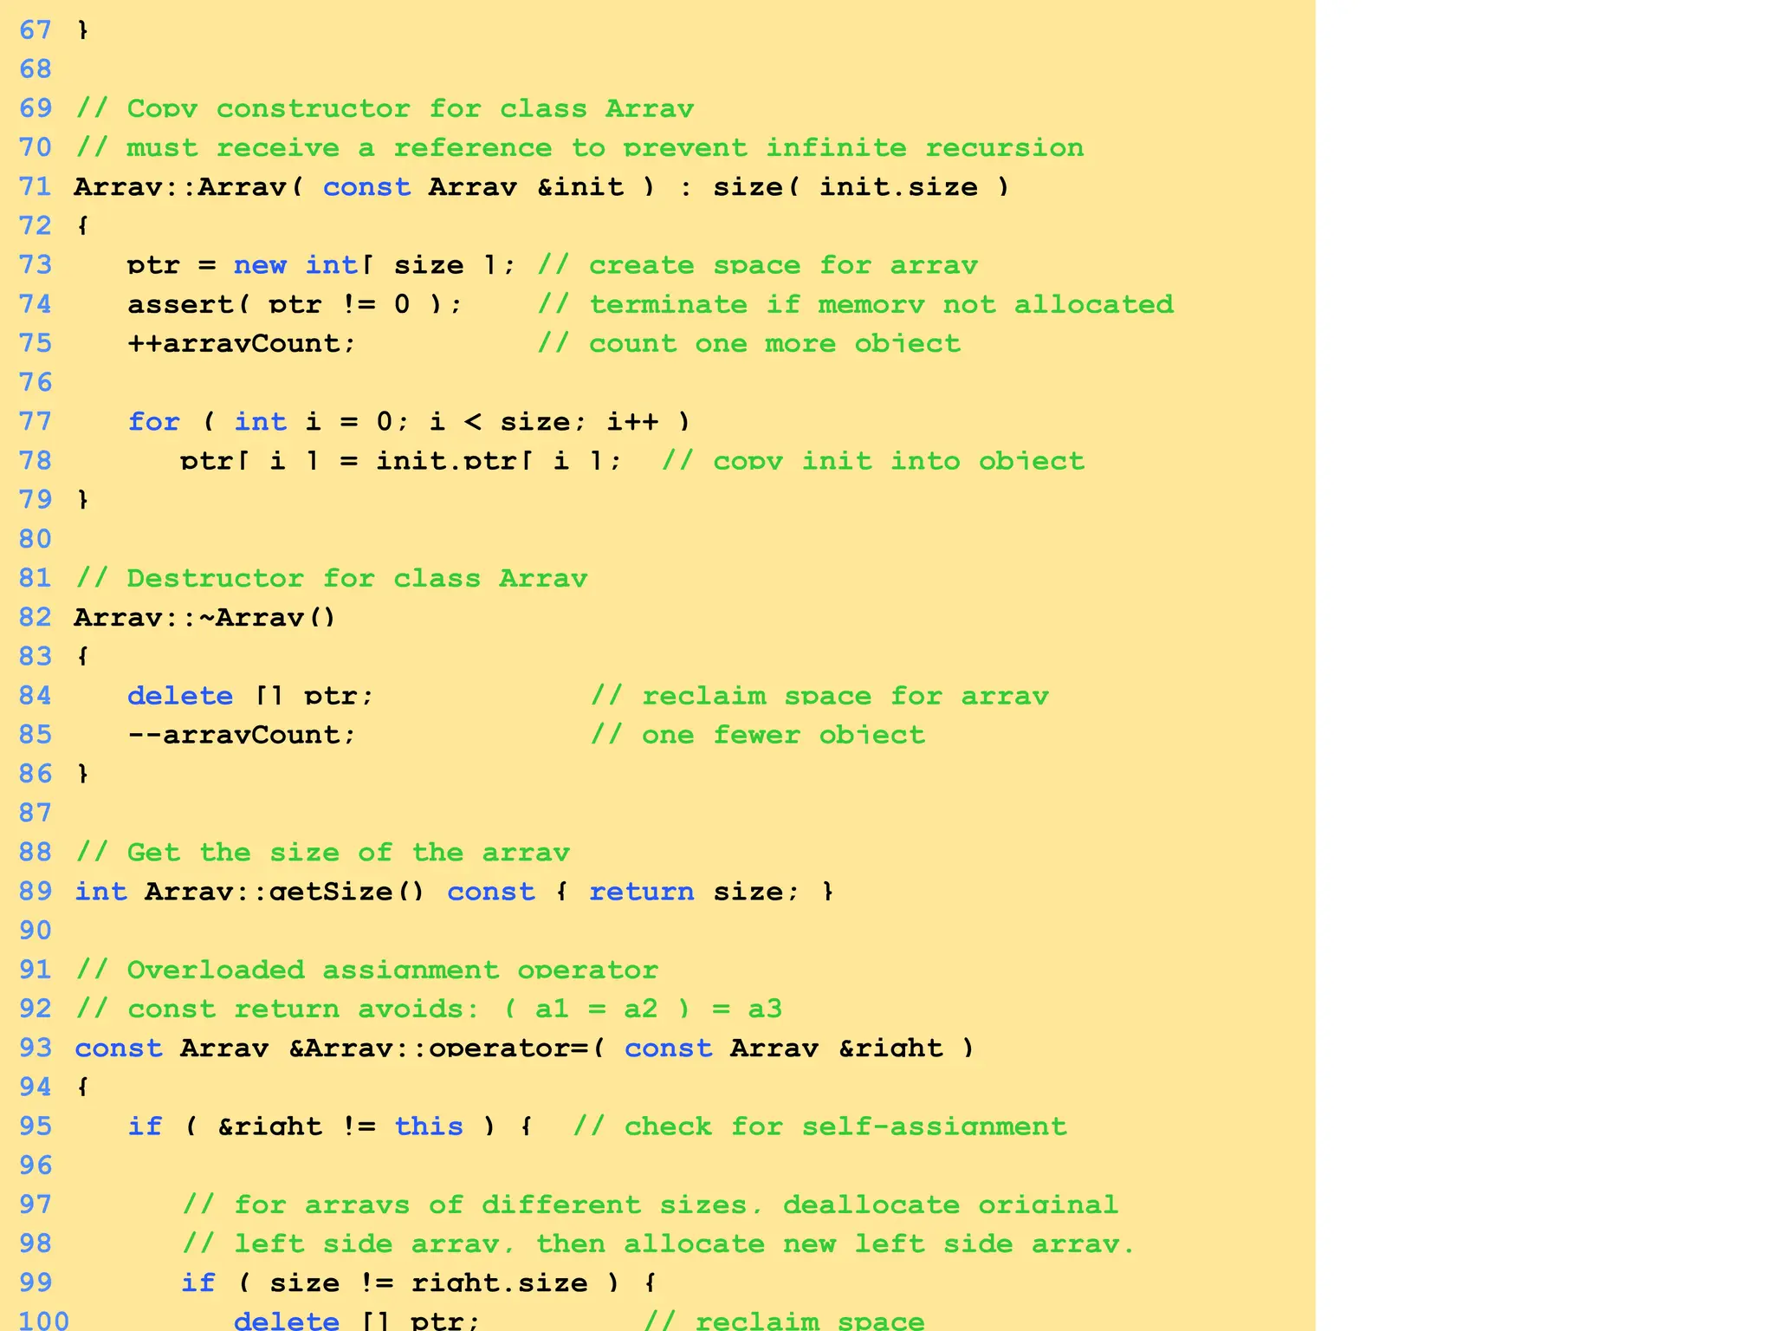Select '--arrayCount;' on line 85

(x=242, y=735)
